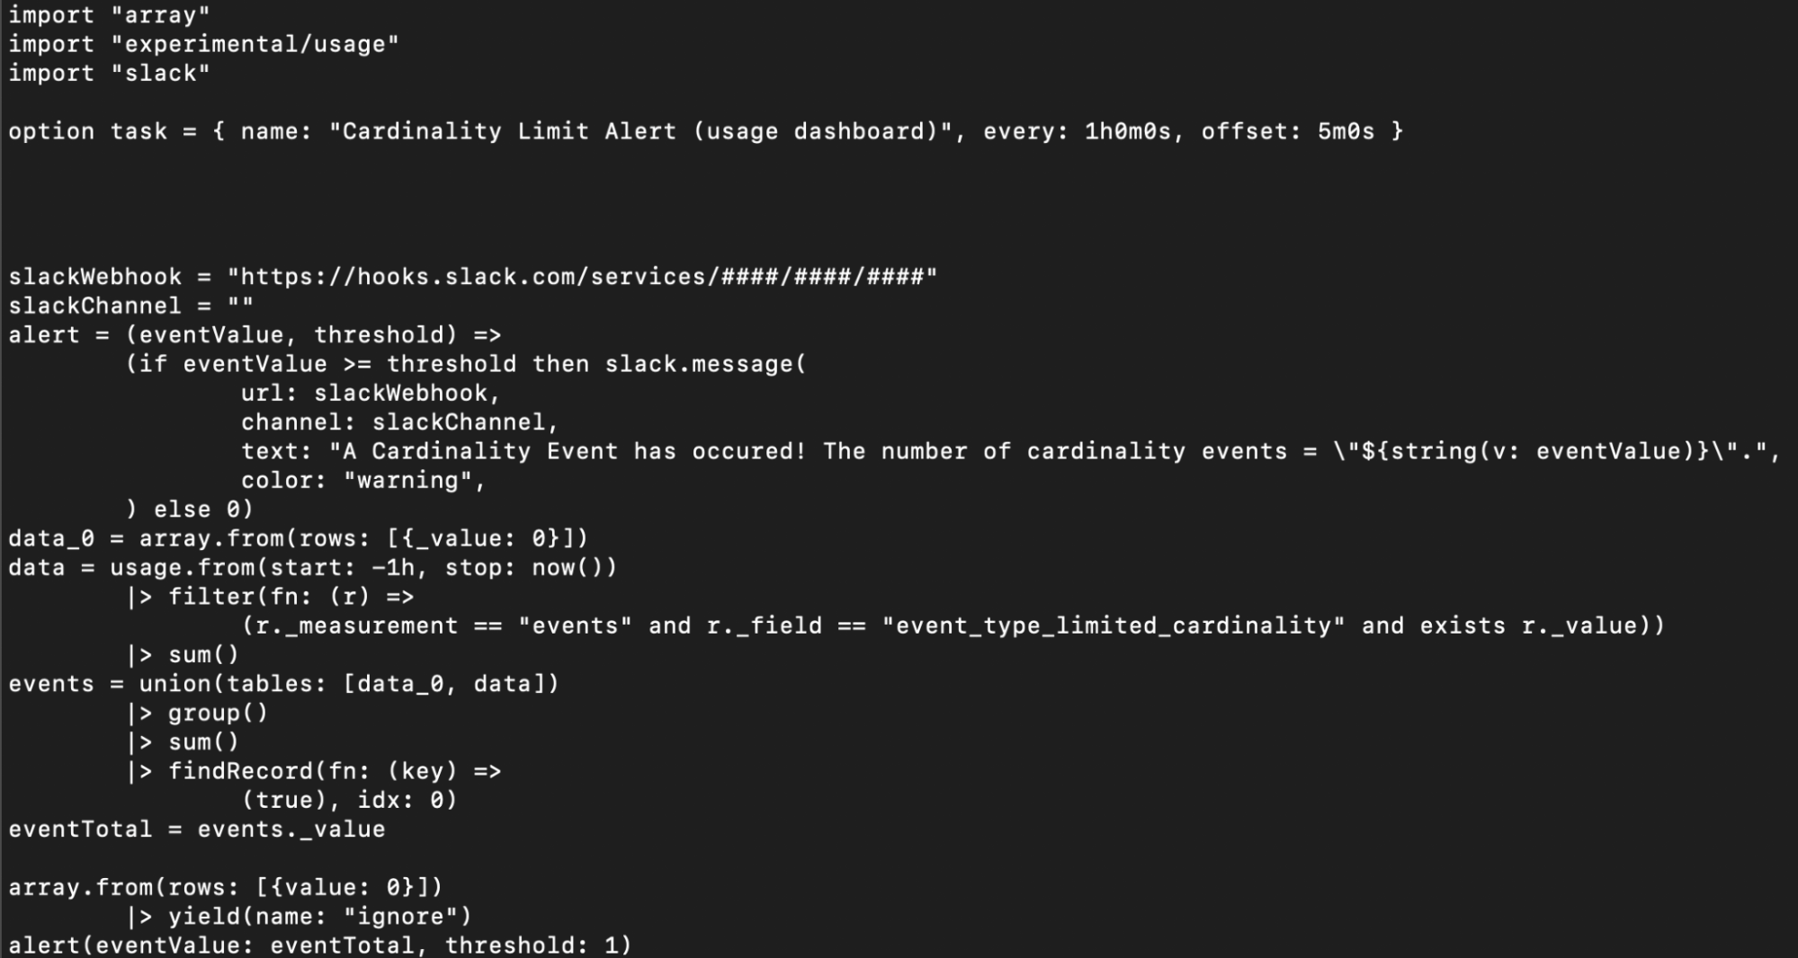1798x958 pixels.
Task: Click the hooks.slack.com webhook URL
Action: pyautogui.click(x=582, y=277)
